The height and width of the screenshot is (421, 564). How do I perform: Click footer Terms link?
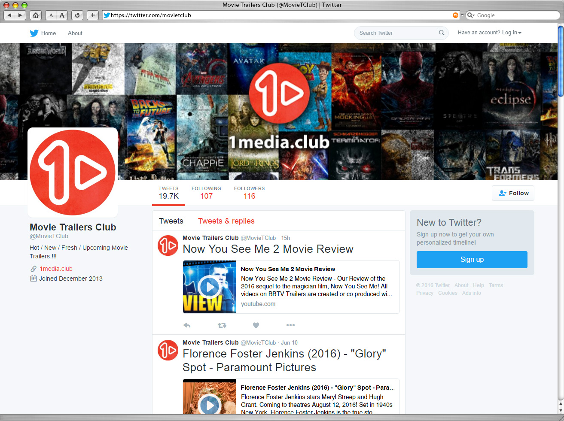(496, 285)
